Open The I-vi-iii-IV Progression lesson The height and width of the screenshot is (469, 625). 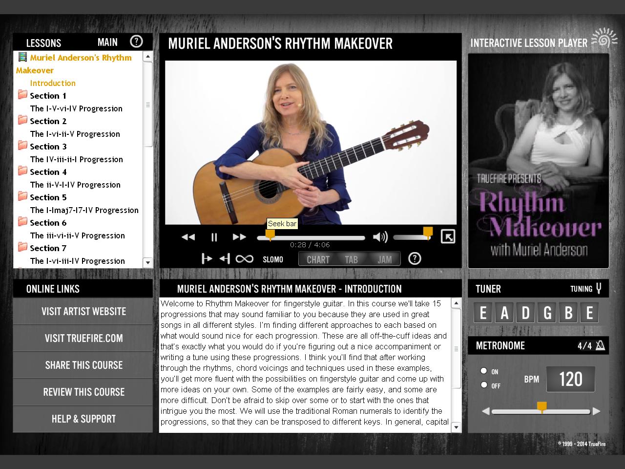click(x=77, y=261)
